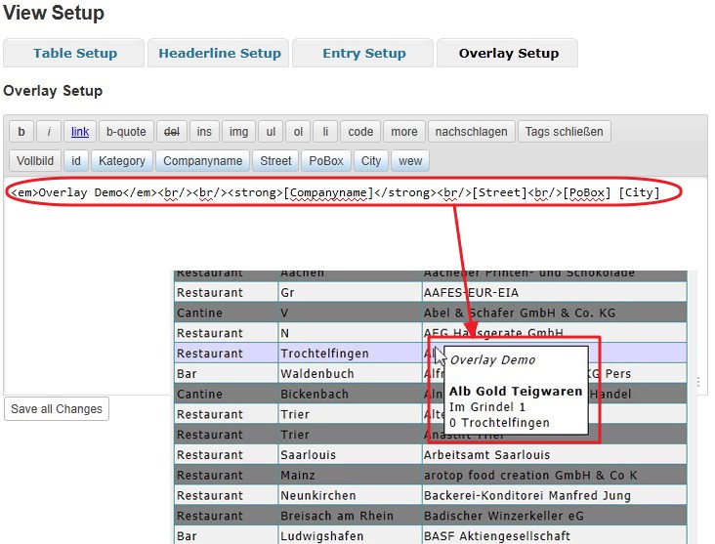Screen dimensions: 715x544
Task: Click the 'Restaurant' cell in the Saarlouis row
Action: pyautogui.click(x=227, y=454)
